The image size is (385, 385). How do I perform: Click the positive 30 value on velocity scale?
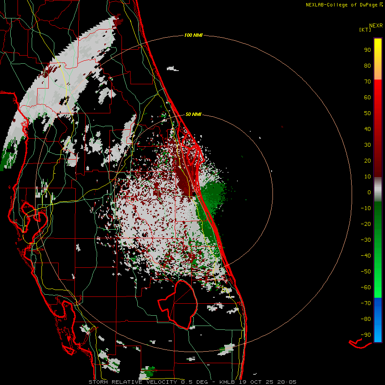tap(367, 145)
